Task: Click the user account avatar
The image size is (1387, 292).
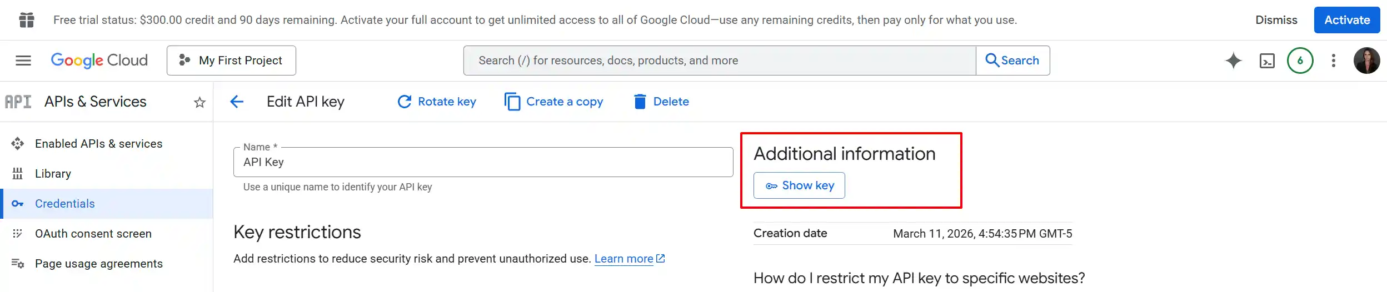Action: [x=1366, y=61]
